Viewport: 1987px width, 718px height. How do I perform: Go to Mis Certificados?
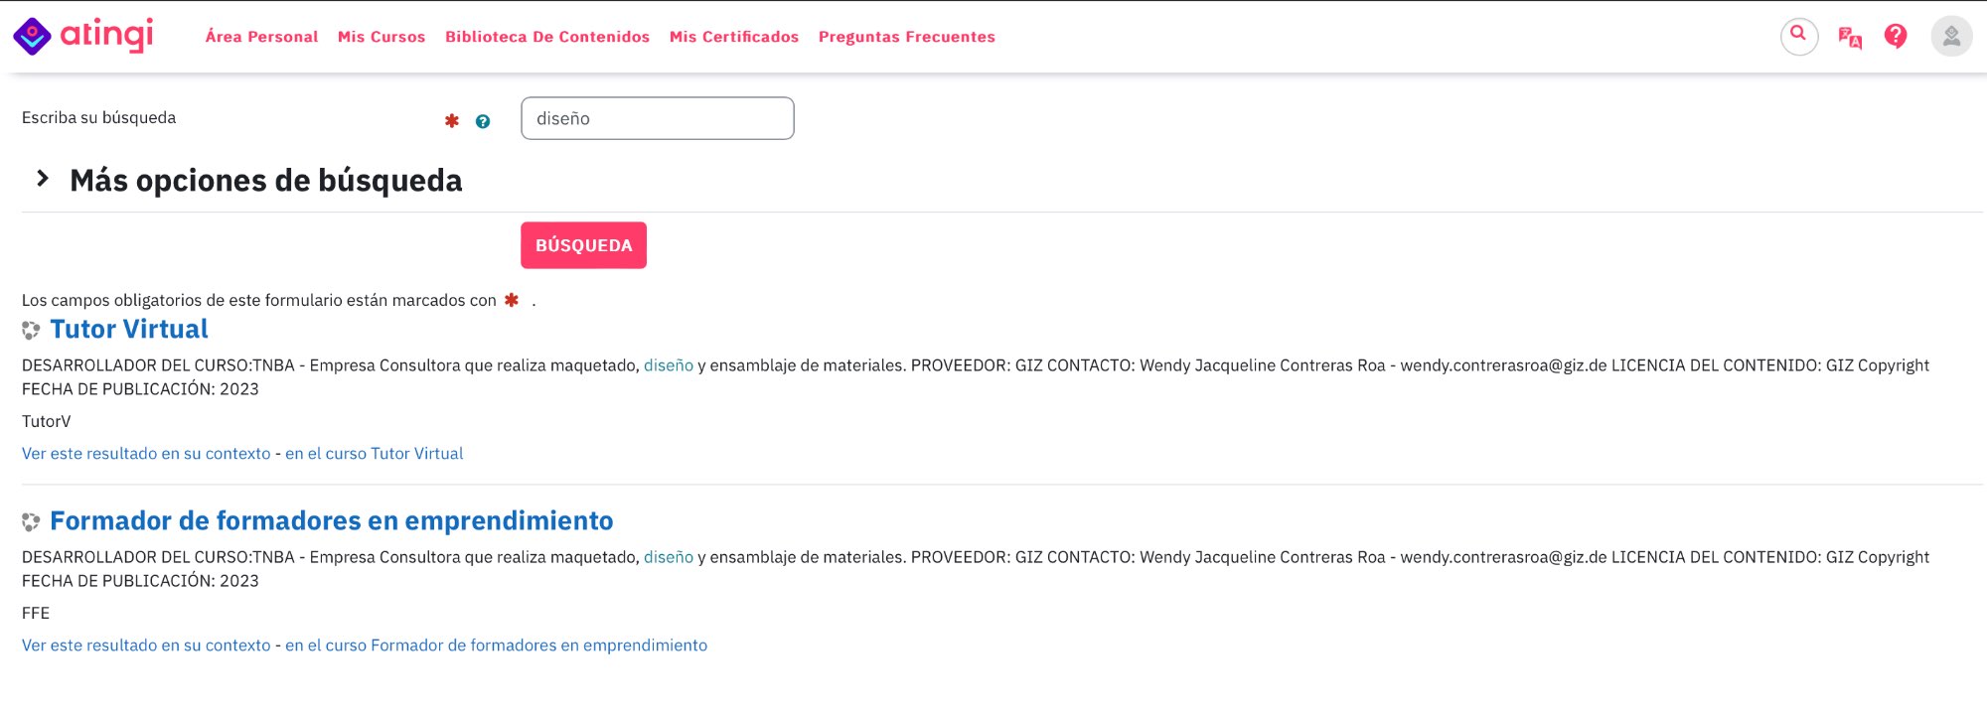click(734, 37)
